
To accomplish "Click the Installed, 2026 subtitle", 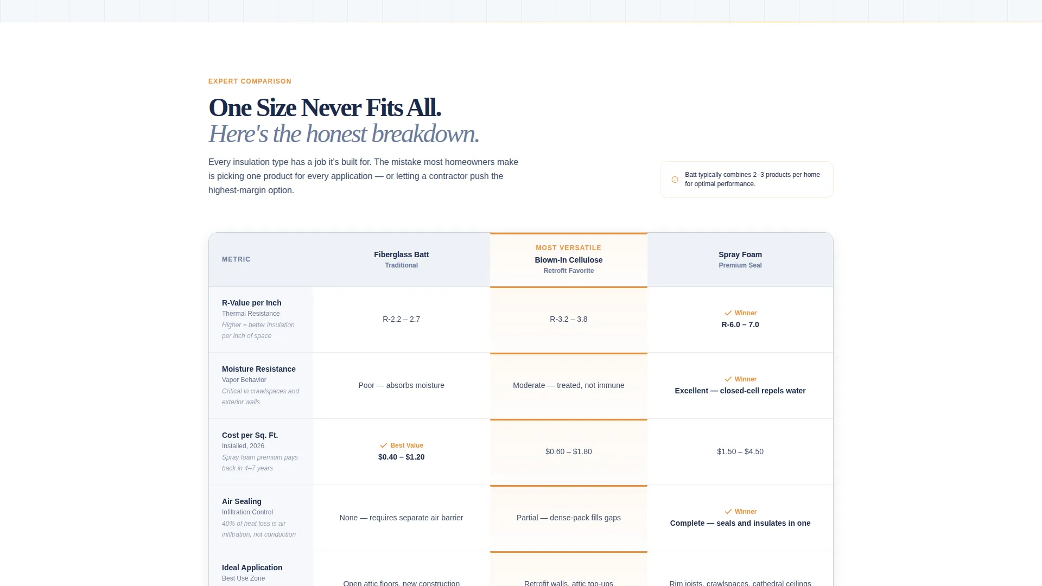I will 243,446.
